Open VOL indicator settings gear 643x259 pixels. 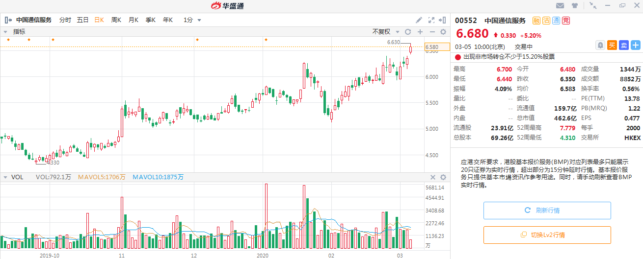(x=443, y=177)
